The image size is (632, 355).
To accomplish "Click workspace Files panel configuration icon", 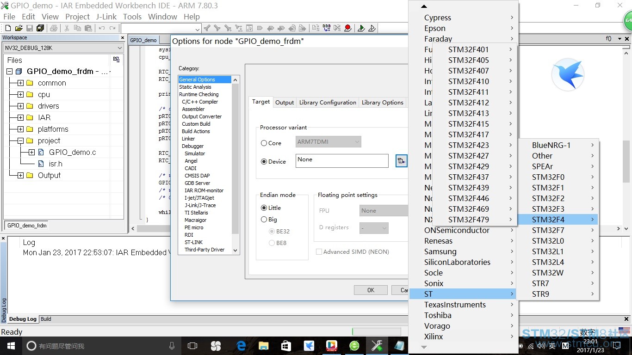I will click(117, 60).
